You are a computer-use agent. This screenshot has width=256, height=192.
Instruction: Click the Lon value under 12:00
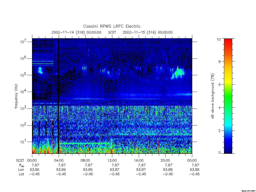click(114, 170)
